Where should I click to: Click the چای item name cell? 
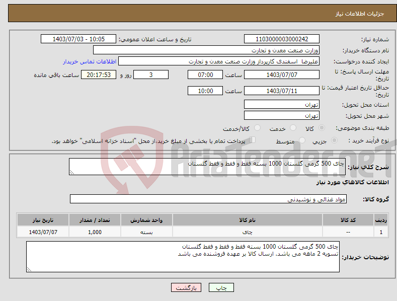[248, 232]
